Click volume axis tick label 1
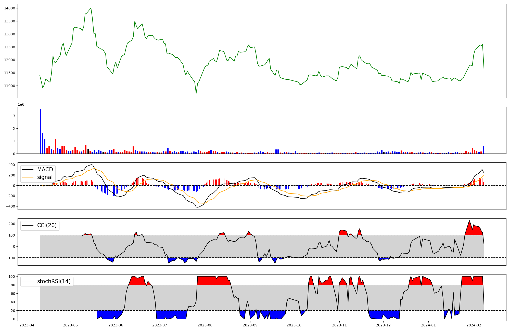 click(x=14, y=141)
